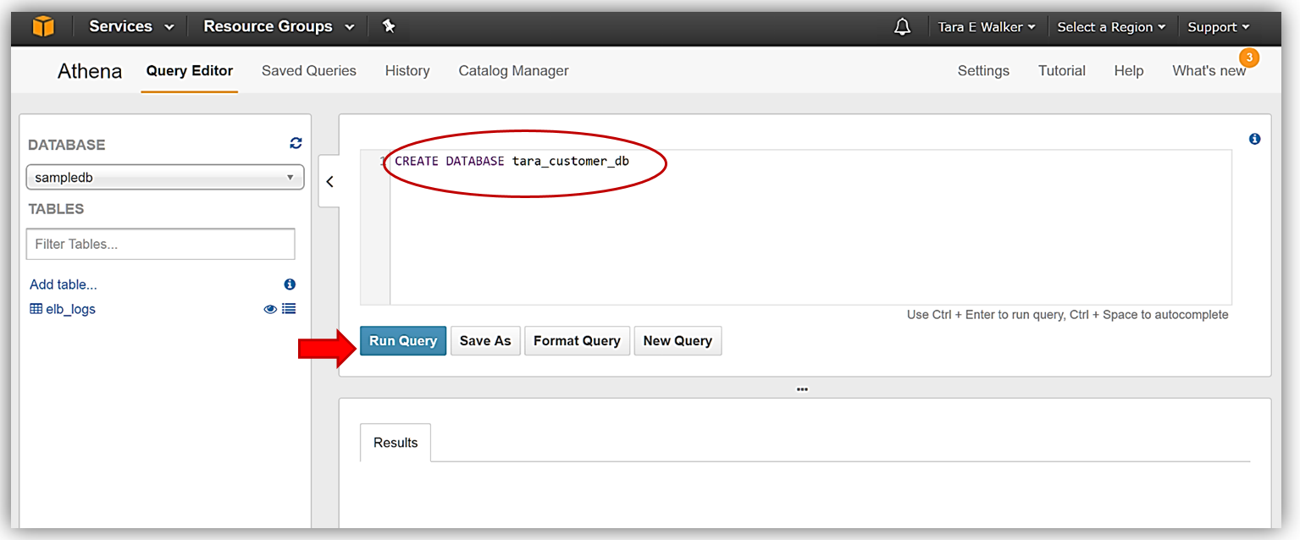Switch to the Saved Queries tab
Screen dimensions: 1300x540
pyautogui.click(x=308, y=71)
